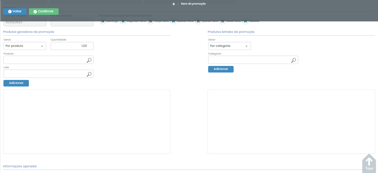Click inside the Categoria text field
This screenshot has height=173, width=378.
249,60
